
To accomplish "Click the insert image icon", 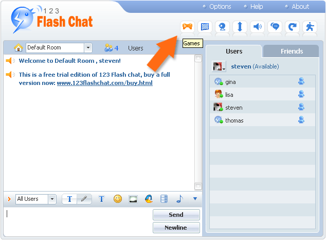I will pyautogui.click(x=133, y=199).
